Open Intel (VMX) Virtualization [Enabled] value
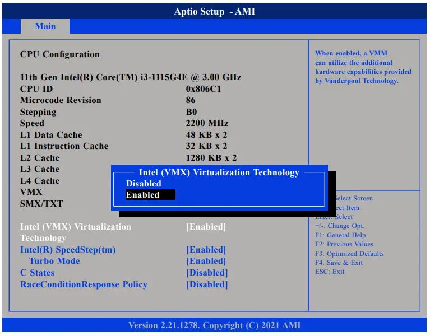Viewport: 430px width, 336px height. coord(206,227)
